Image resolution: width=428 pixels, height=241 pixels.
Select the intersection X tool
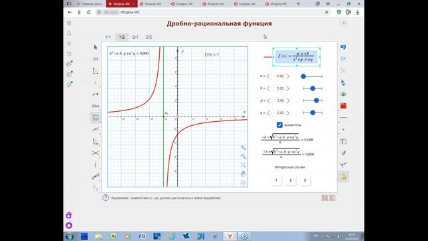coord(95,153)
